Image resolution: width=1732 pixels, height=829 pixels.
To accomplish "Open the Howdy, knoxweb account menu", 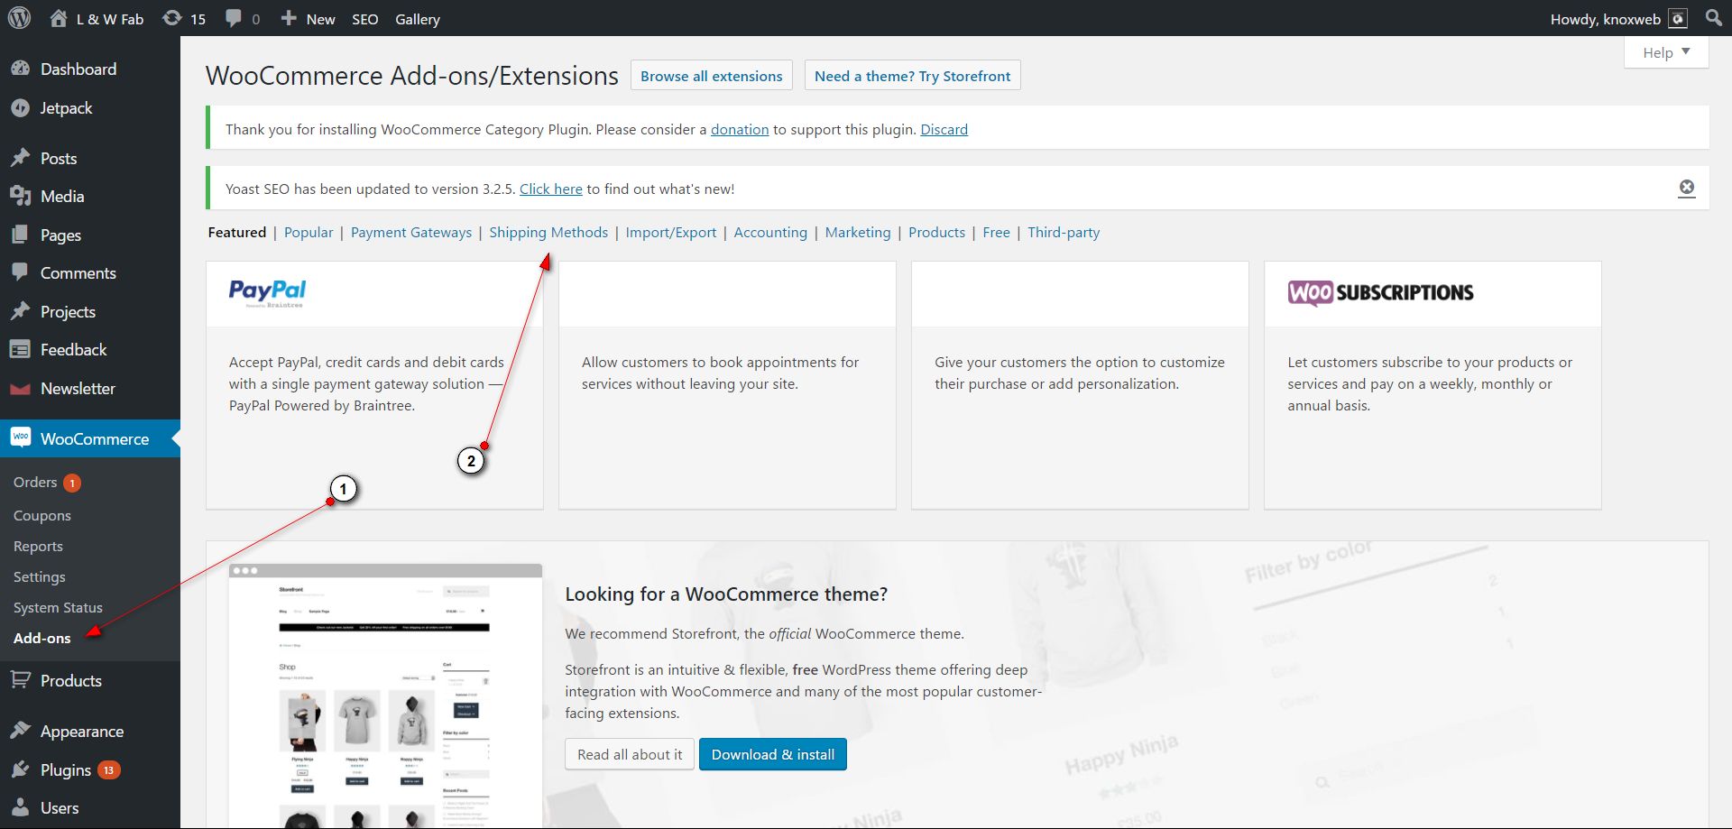I will click(1618, 19).
